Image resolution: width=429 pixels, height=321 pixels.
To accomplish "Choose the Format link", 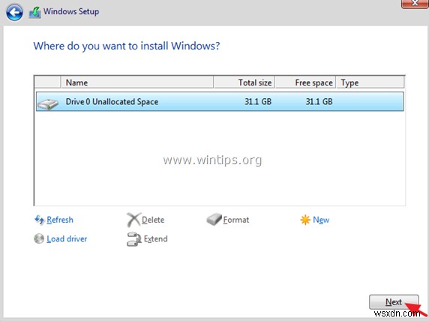I will coord(236,220).
